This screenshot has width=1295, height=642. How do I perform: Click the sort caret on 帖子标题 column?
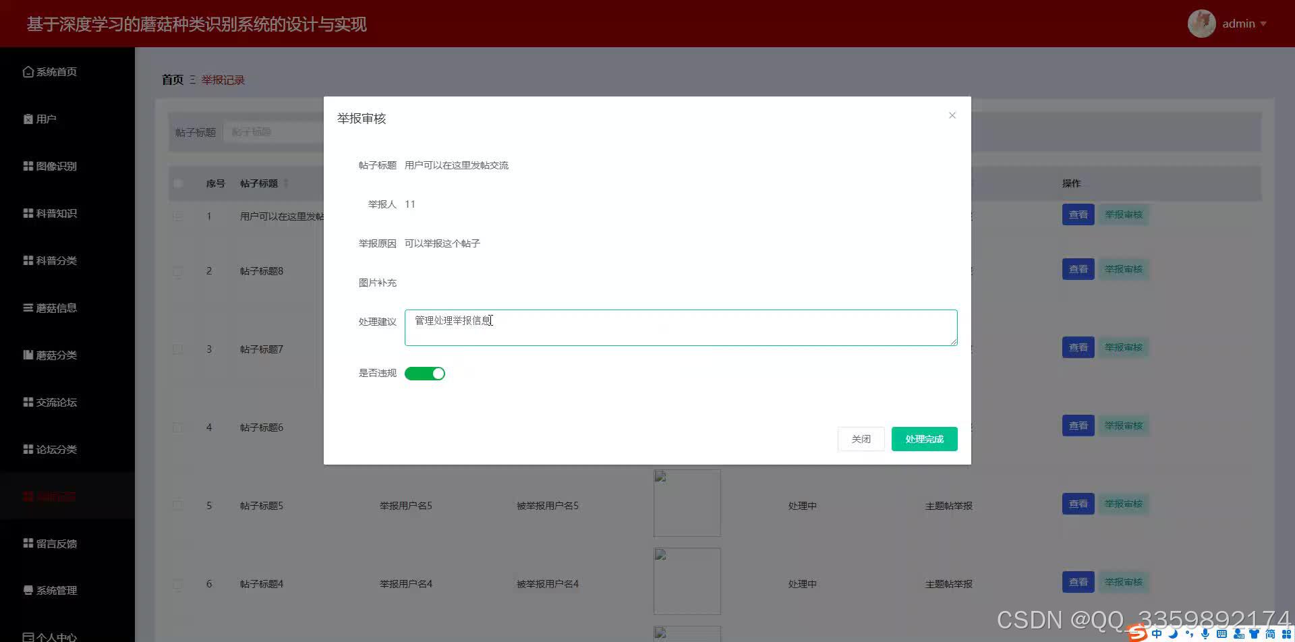(286, 183)
